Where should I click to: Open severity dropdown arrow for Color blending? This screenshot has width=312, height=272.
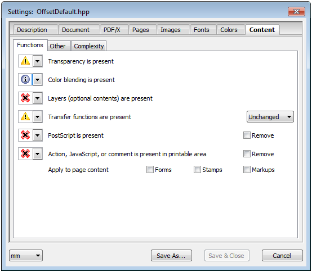pos(37,80)
